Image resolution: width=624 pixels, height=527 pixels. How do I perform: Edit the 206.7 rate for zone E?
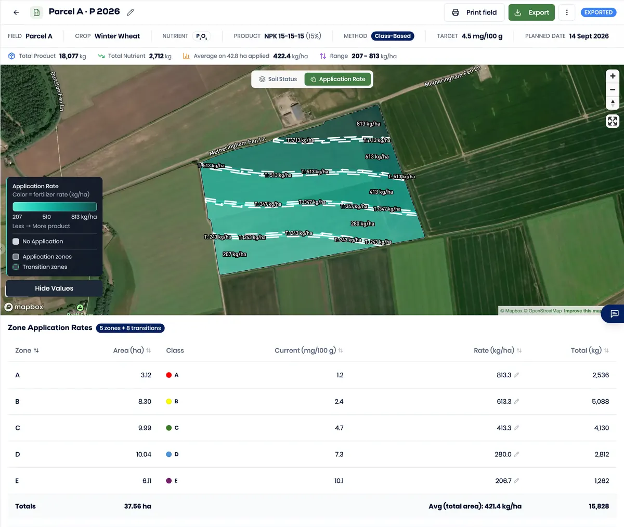coord(516,481)
